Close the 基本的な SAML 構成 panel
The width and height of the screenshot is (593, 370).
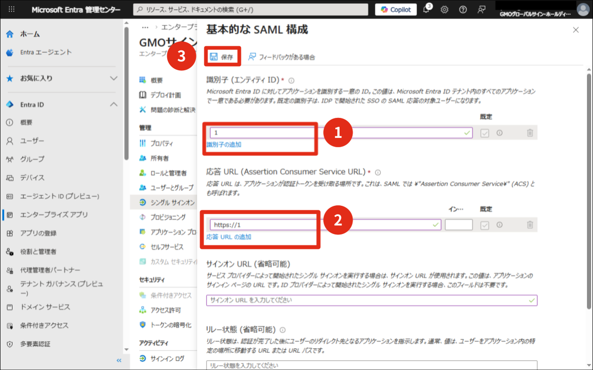[576, 30]
